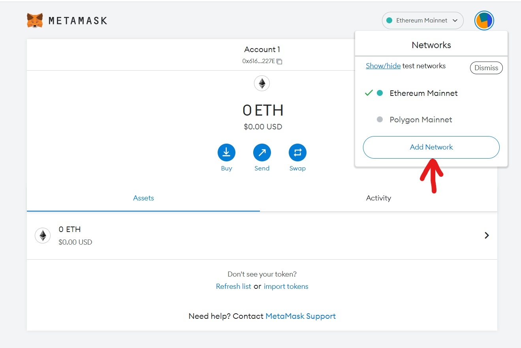Click the Refresh list link
Screen dimensions: 521x348
click(x=233, y=286)
